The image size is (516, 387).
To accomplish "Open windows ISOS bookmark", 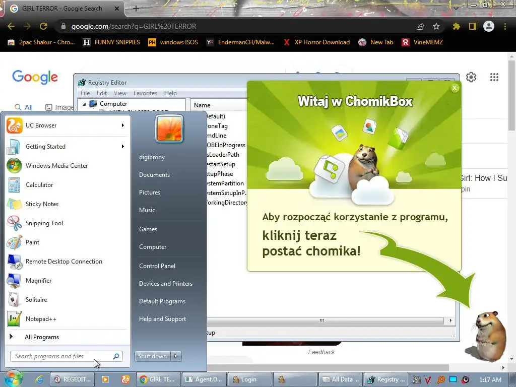I will coord(173,42).
